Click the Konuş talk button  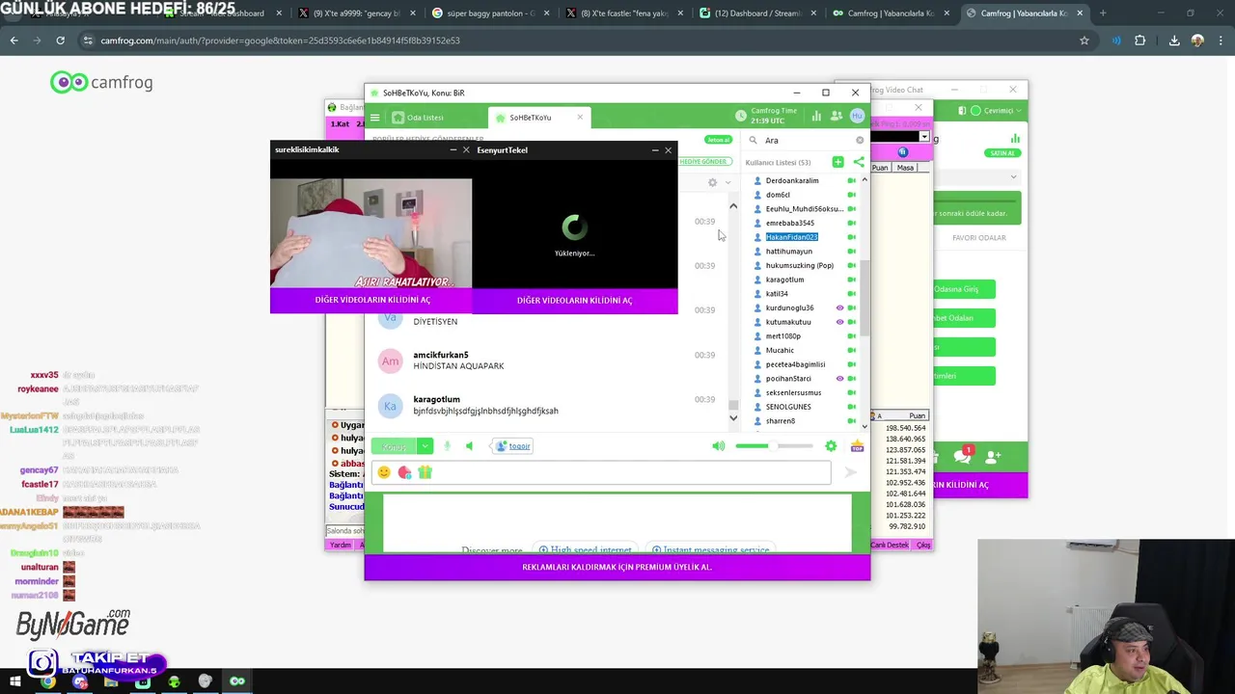pyautogui.click(x=395, y=446)
